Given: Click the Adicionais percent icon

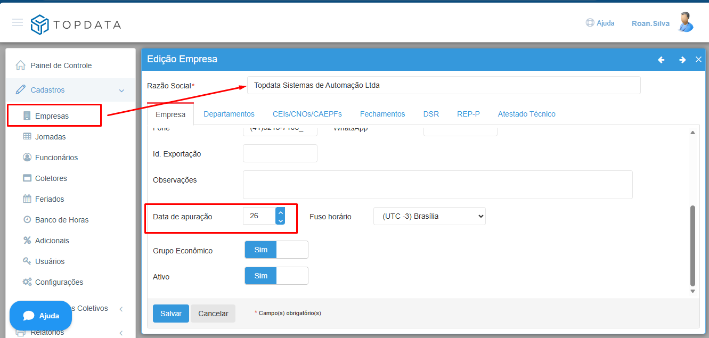Looking at the screenshot, I should [27, 240].
